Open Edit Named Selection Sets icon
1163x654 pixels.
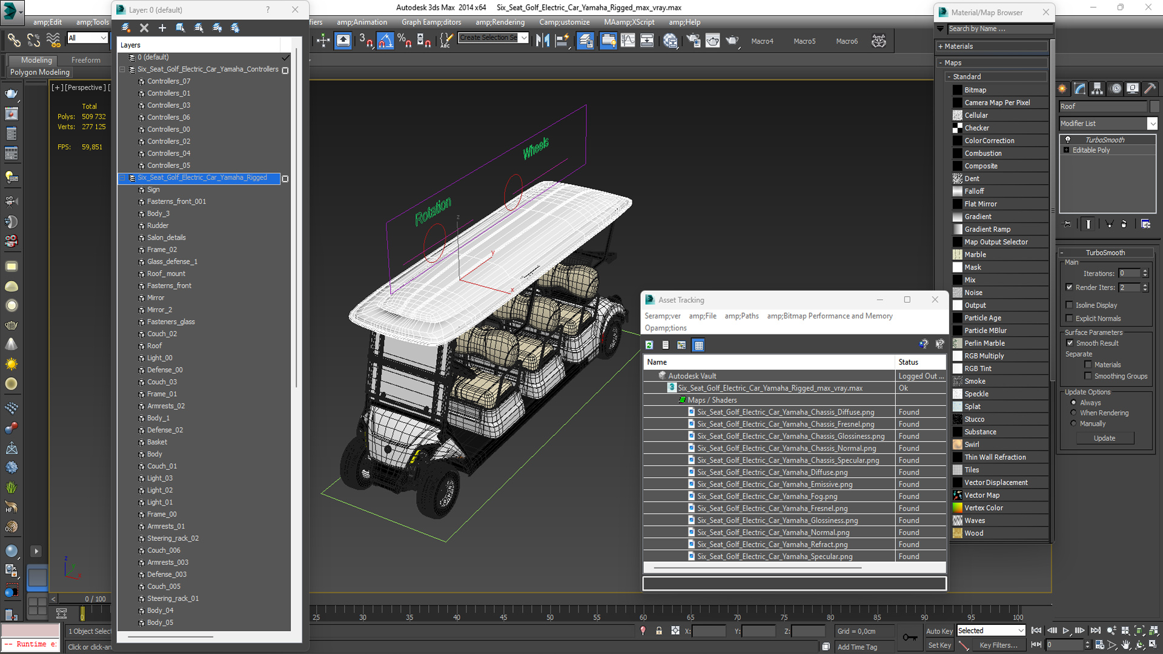446,41
